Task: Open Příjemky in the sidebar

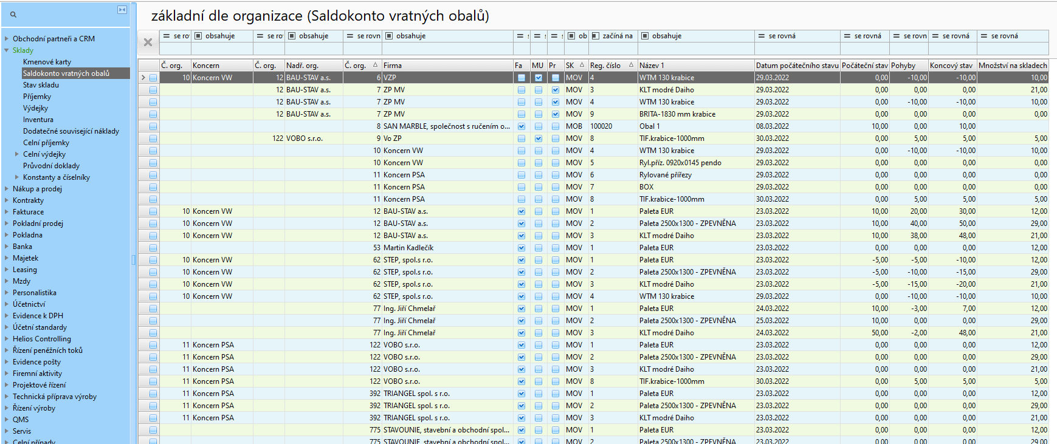Action: pos(37,96)
